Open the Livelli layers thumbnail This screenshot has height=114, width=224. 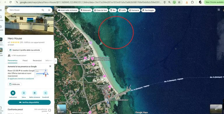coord(62,109)
